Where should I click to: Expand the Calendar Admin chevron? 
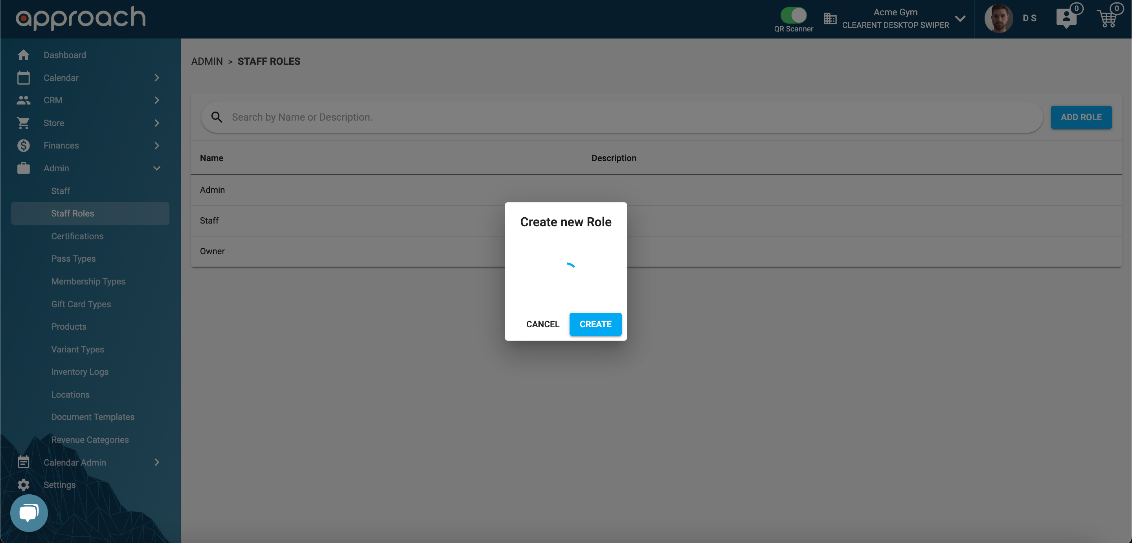(156, 462)
